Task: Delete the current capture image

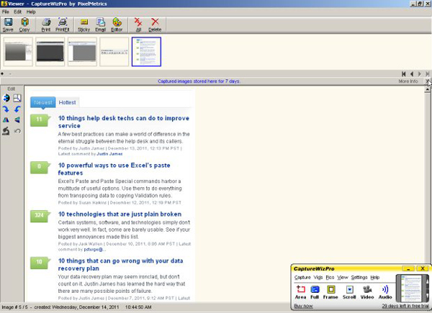Action: (x=155, y=24)
